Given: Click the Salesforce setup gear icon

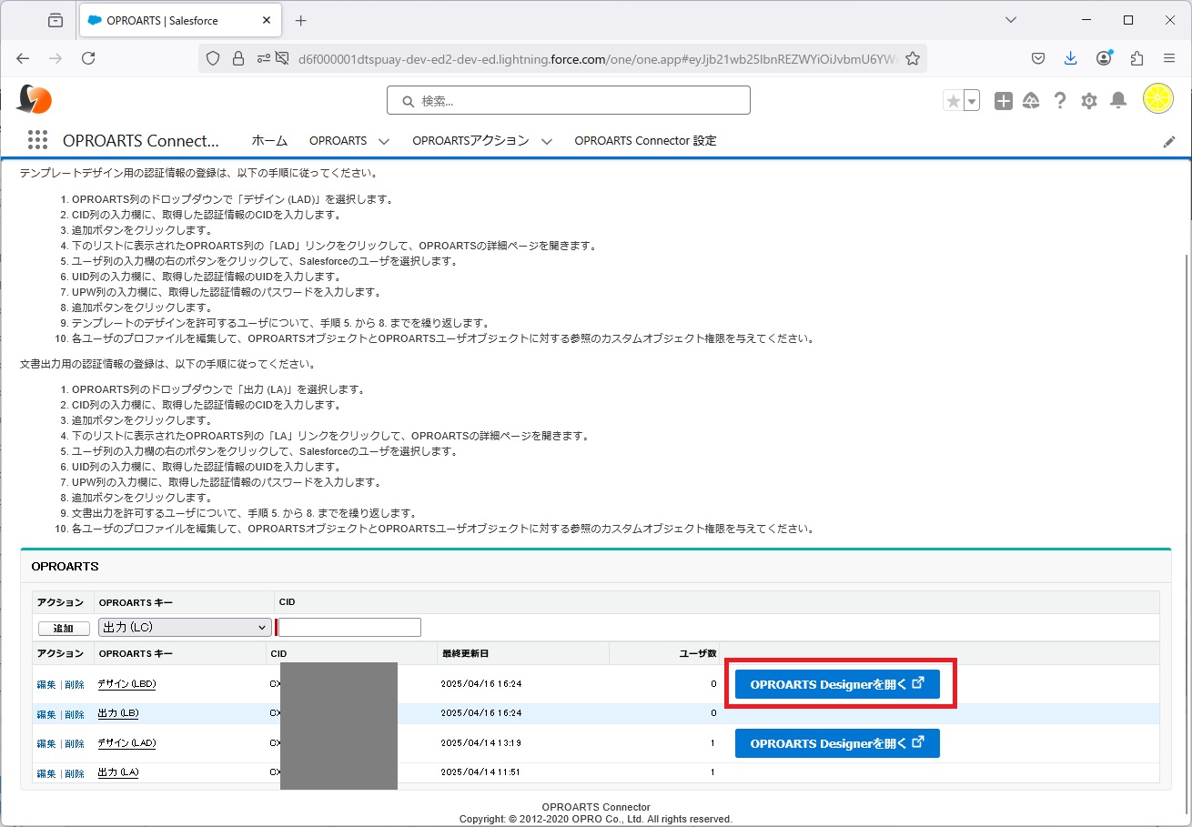Looking at the screenshot, I should click(x=1088, y=101).
